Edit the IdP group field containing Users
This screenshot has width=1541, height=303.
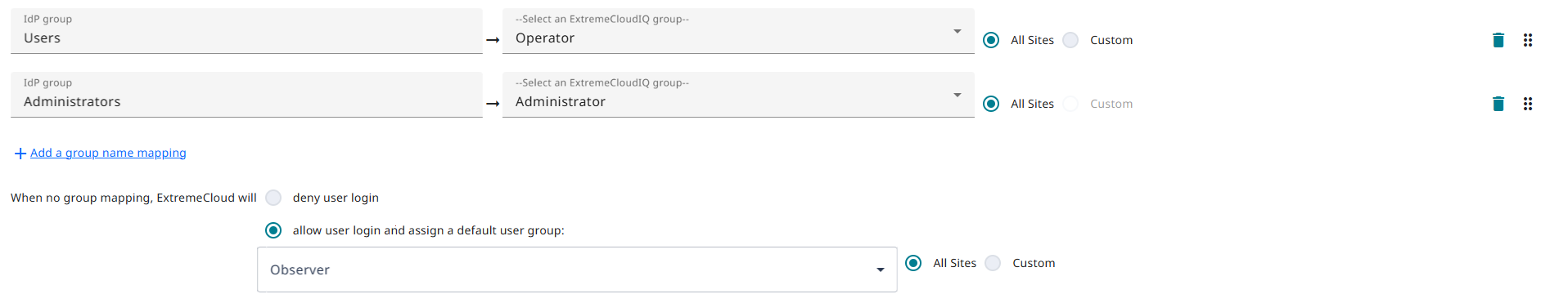(246, 31)
